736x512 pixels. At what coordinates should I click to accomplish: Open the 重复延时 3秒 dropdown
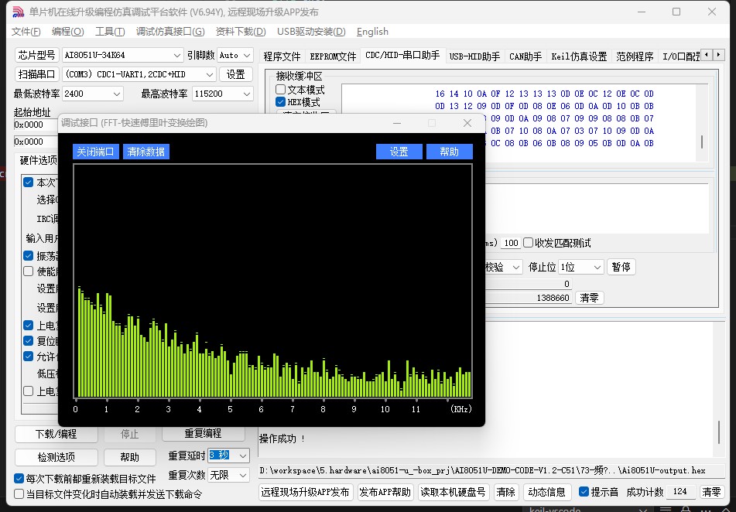[228, 456]
